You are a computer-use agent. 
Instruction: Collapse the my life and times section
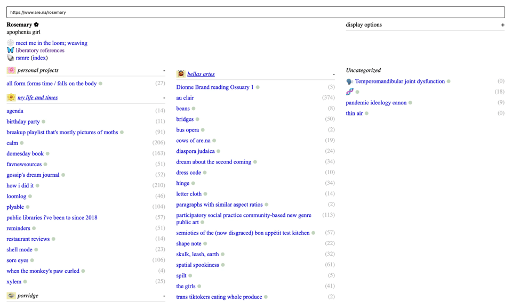(164, 97)
